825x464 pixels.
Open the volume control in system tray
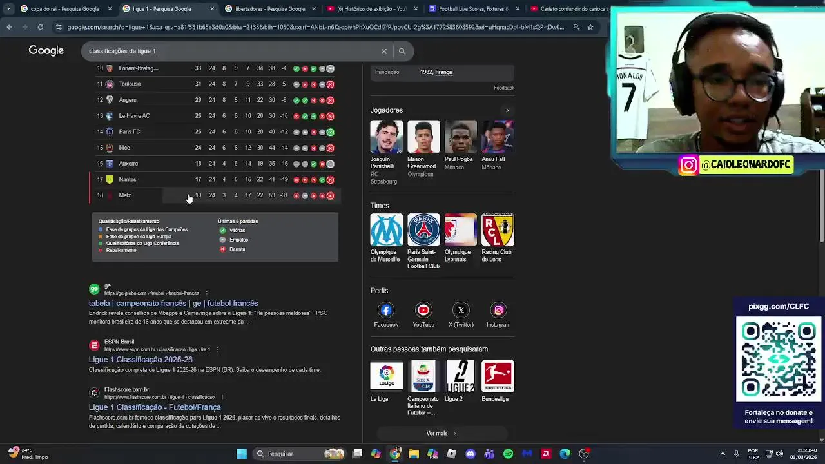(779, 454)
